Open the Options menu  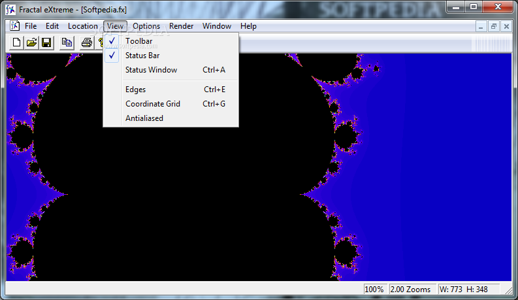click(x=146, y=26)
